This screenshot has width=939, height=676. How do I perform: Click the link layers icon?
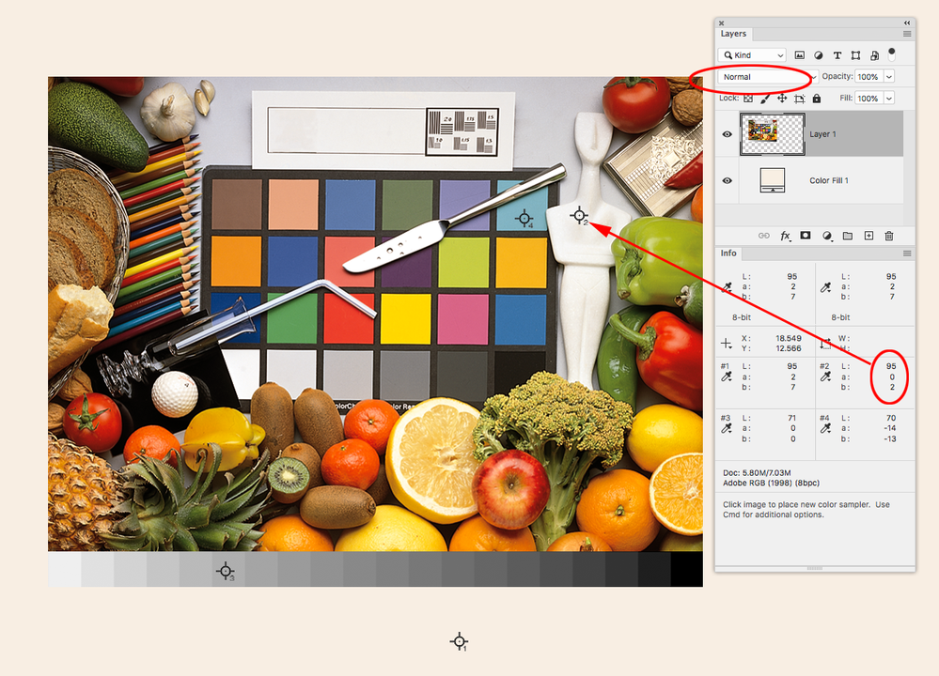coord(764,236)
